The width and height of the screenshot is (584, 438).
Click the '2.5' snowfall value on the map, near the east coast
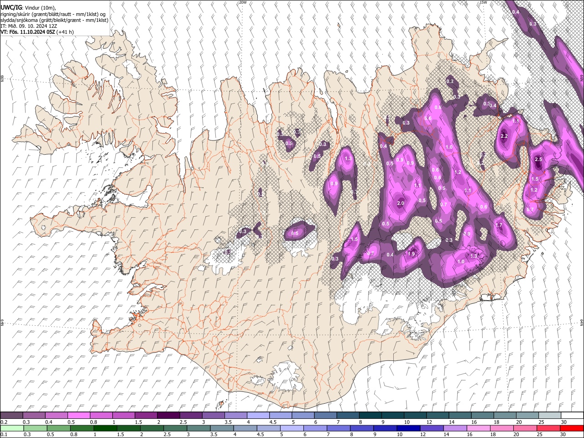click(538, 160)
